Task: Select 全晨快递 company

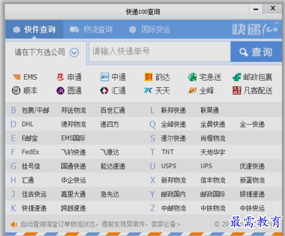Action: coord(213,124)
